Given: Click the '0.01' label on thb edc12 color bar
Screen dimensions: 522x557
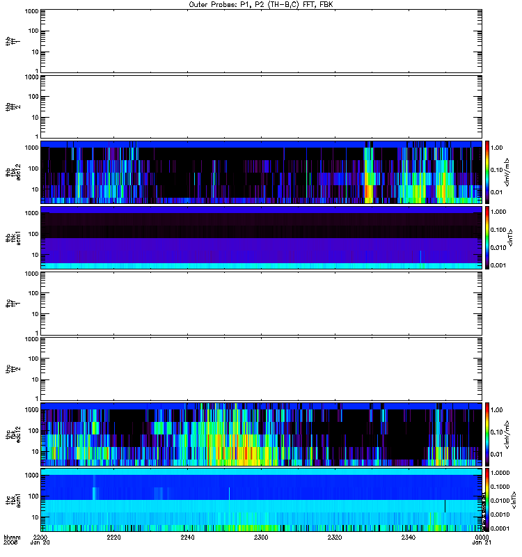Looking at the screenshot, I should point(496,192).
